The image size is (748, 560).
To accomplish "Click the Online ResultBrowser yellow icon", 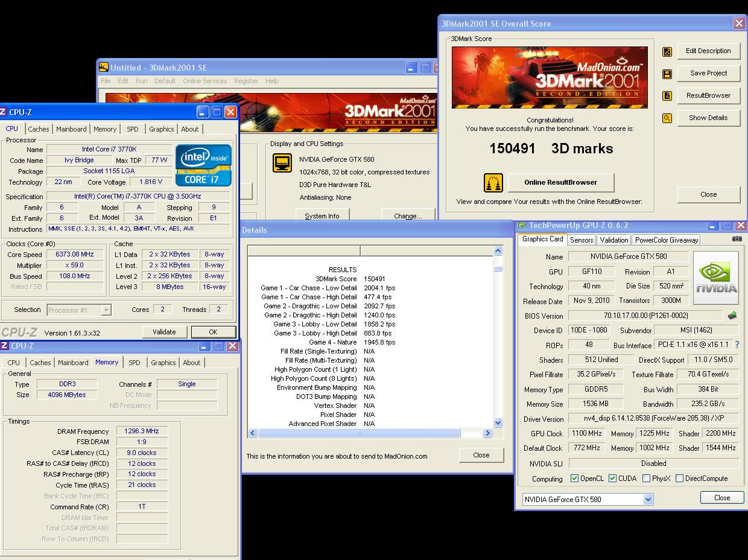I will [493, 182].
